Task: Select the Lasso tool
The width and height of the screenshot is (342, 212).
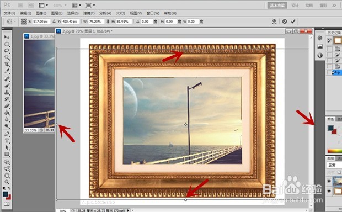Action: (x=7, y=51)
